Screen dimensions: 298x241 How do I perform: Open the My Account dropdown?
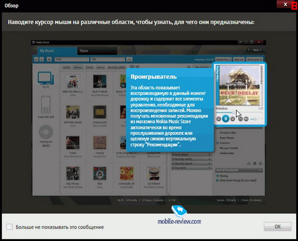254,59
